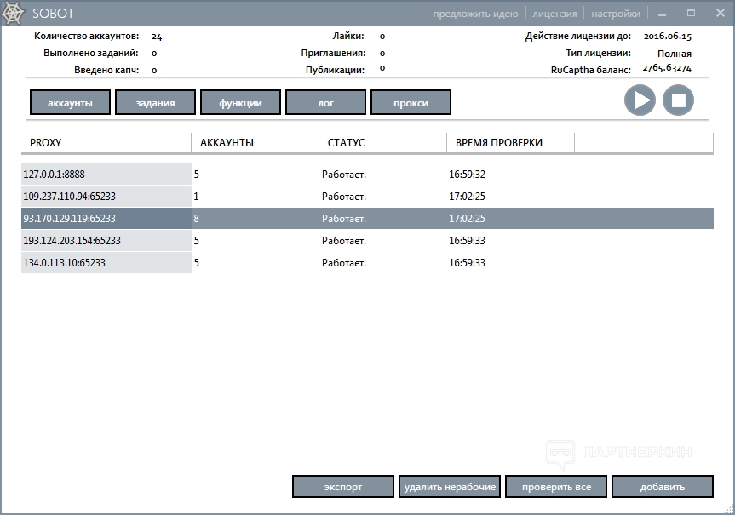The width and height of the screenshot is (735, 515).
Task: Open настройки in the title bar
Action: click(x=616, y=14)
